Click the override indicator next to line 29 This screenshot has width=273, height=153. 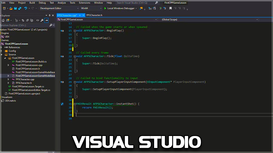coord(62,82)
